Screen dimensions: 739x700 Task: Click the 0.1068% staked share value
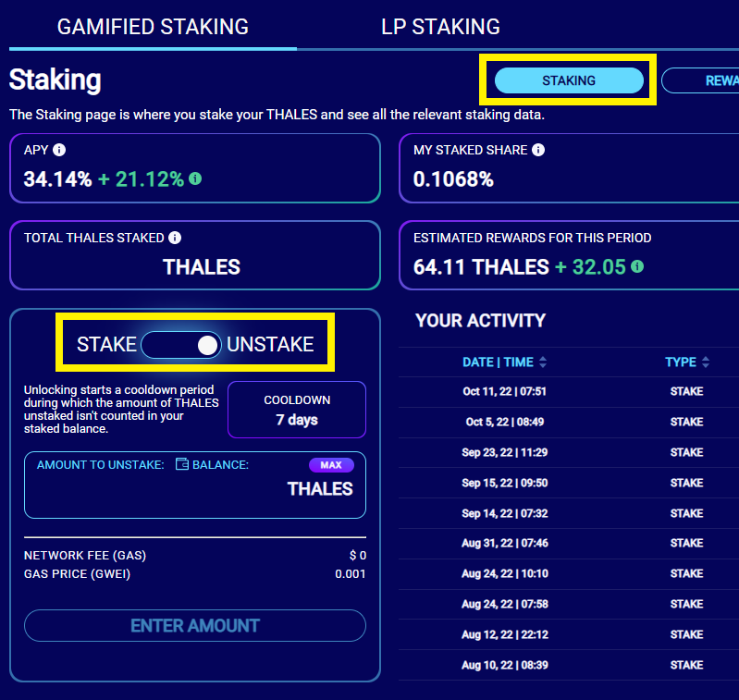click(x=453, y=179)
